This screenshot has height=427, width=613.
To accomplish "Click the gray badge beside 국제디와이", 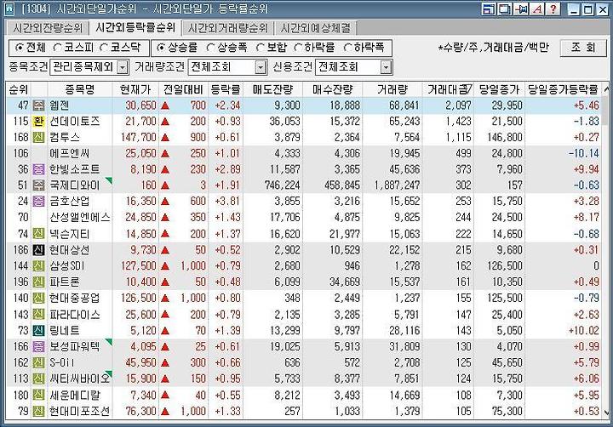I will 38,185.
